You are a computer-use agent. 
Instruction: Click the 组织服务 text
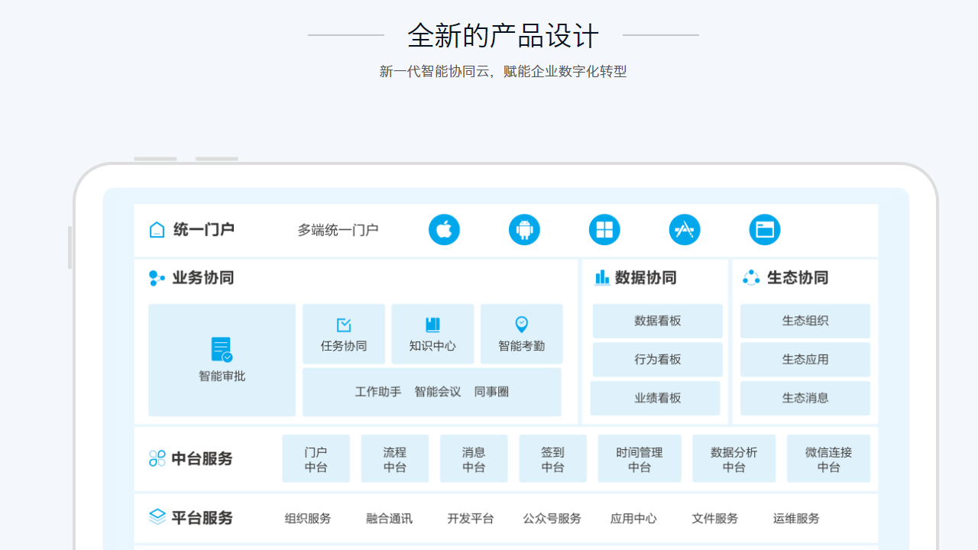308,519
